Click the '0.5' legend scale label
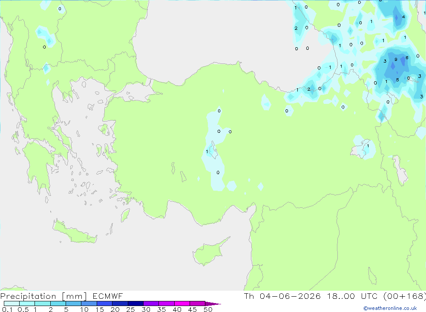The height and width of the screenshot is (312, 426). coord(23,309)
